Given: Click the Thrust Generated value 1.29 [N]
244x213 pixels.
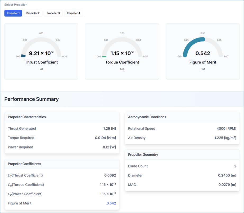Looking at the screenshot, I should (110, 129).
